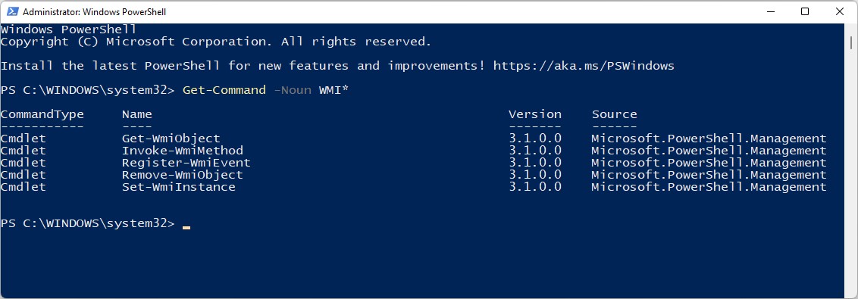Viewport: 858px width, 299px height.
Task: Click the CommandType column header
Action: point(42,114)
